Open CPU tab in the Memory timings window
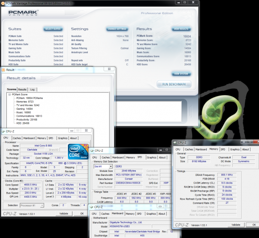259x238 pixels. (x=178, y=149)
